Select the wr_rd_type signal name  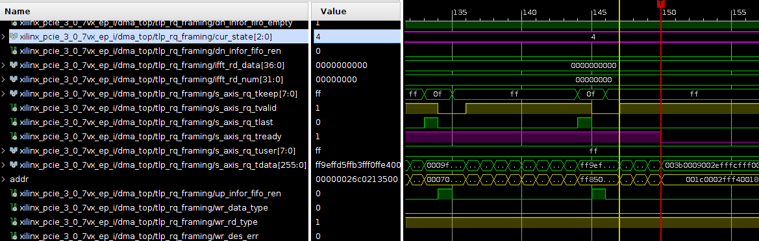click(138, 222)
